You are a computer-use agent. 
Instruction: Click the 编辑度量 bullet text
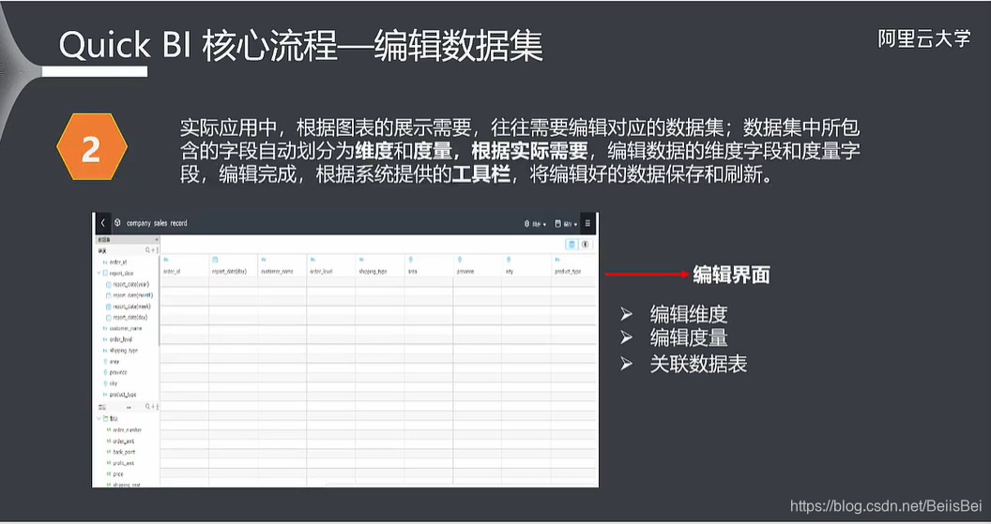[689, 337]
